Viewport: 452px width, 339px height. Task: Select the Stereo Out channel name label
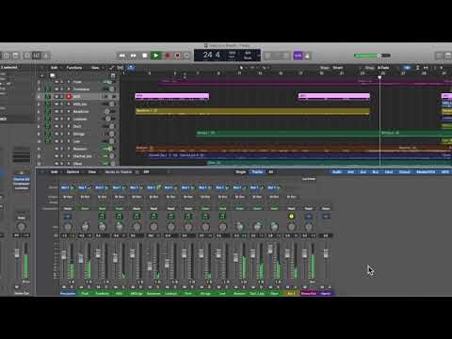[309, 294]
